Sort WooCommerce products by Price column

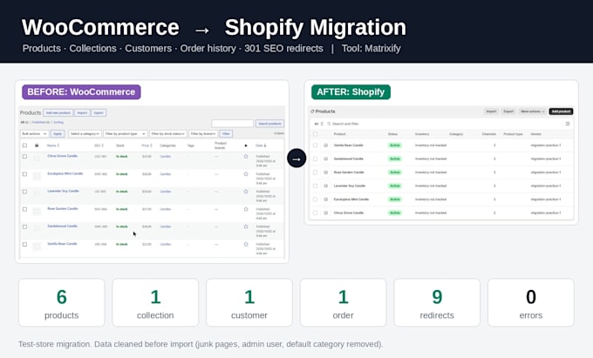[x=147, y=145]
